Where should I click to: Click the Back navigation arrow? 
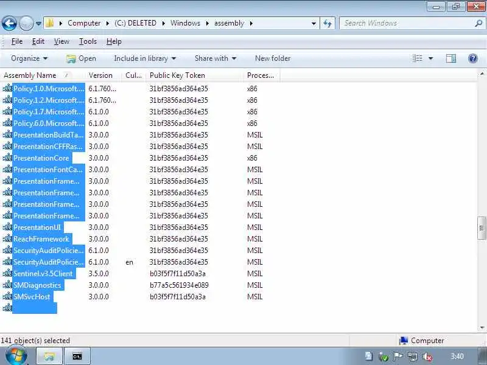pyautogui.click(x=9, y=23)
